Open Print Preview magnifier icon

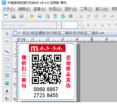pyautogui.click(x=48, y=16)
